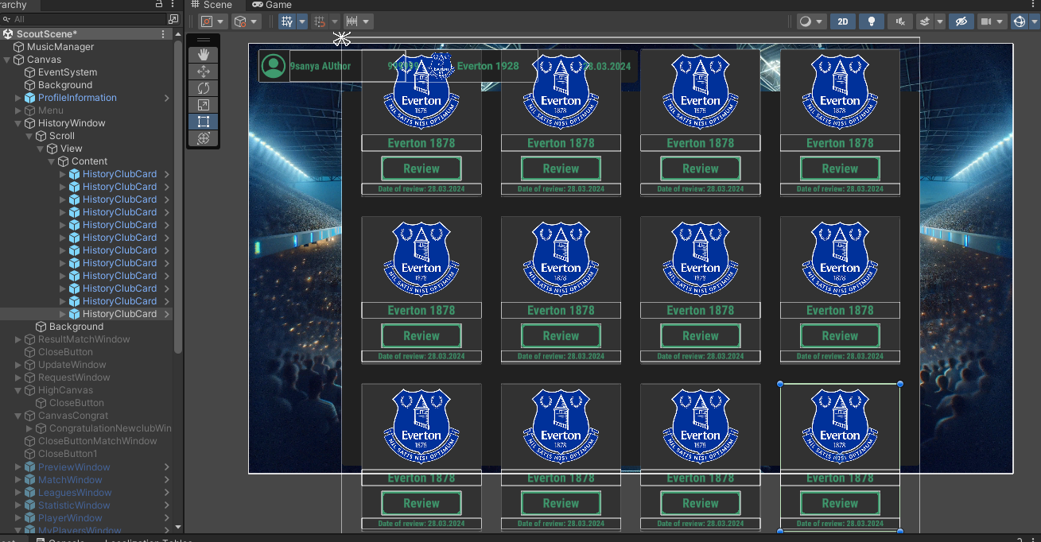Click the MusicManager cube icon
Screen dimensions: 1041x542
[x=19, y=47]
